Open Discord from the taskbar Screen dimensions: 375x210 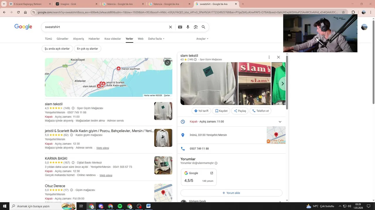[x=101, y=206]
